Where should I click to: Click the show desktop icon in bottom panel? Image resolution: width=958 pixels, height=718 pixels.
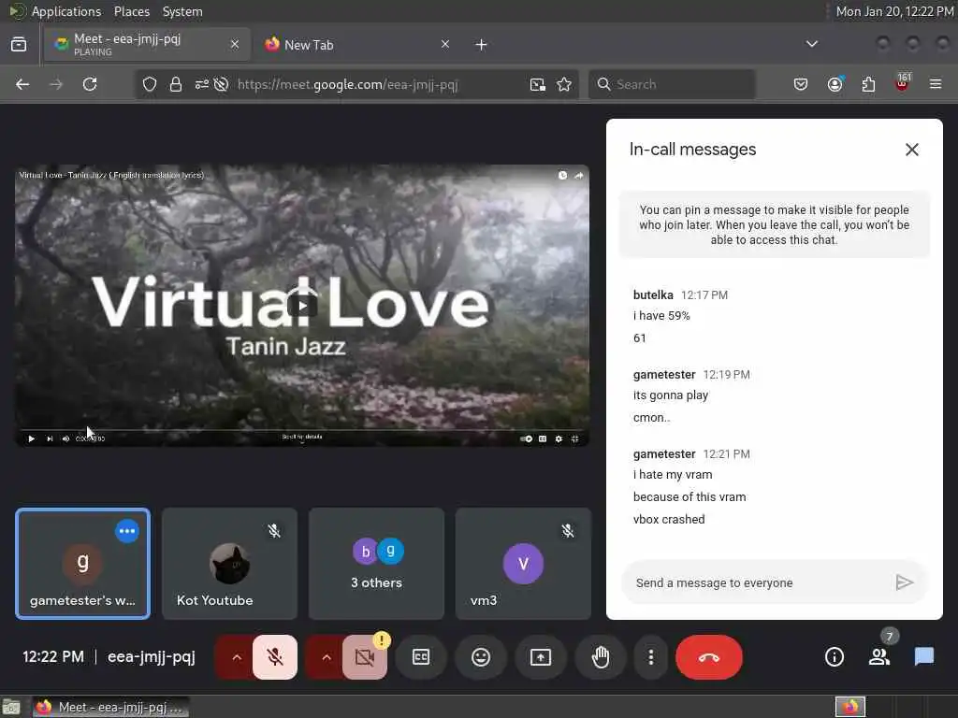(11, 707)
